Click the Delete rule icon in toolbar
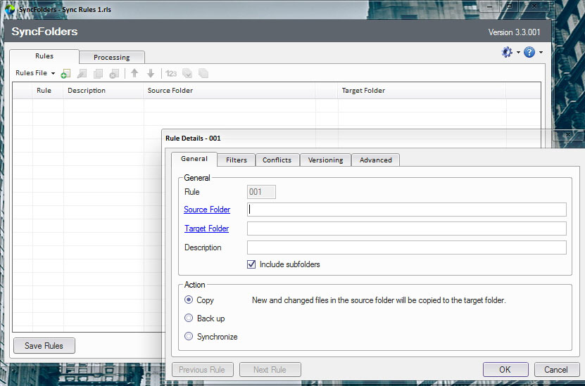 (114, 73)
